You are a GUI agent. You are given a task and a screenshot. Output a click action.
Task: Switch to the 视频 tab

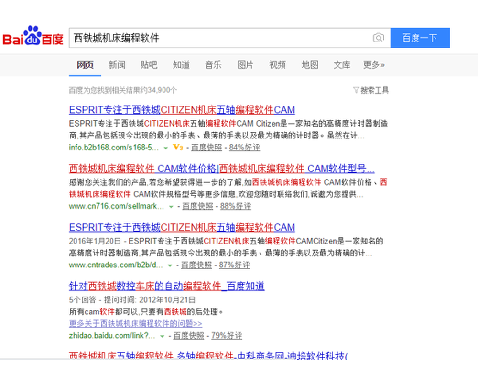277,65
